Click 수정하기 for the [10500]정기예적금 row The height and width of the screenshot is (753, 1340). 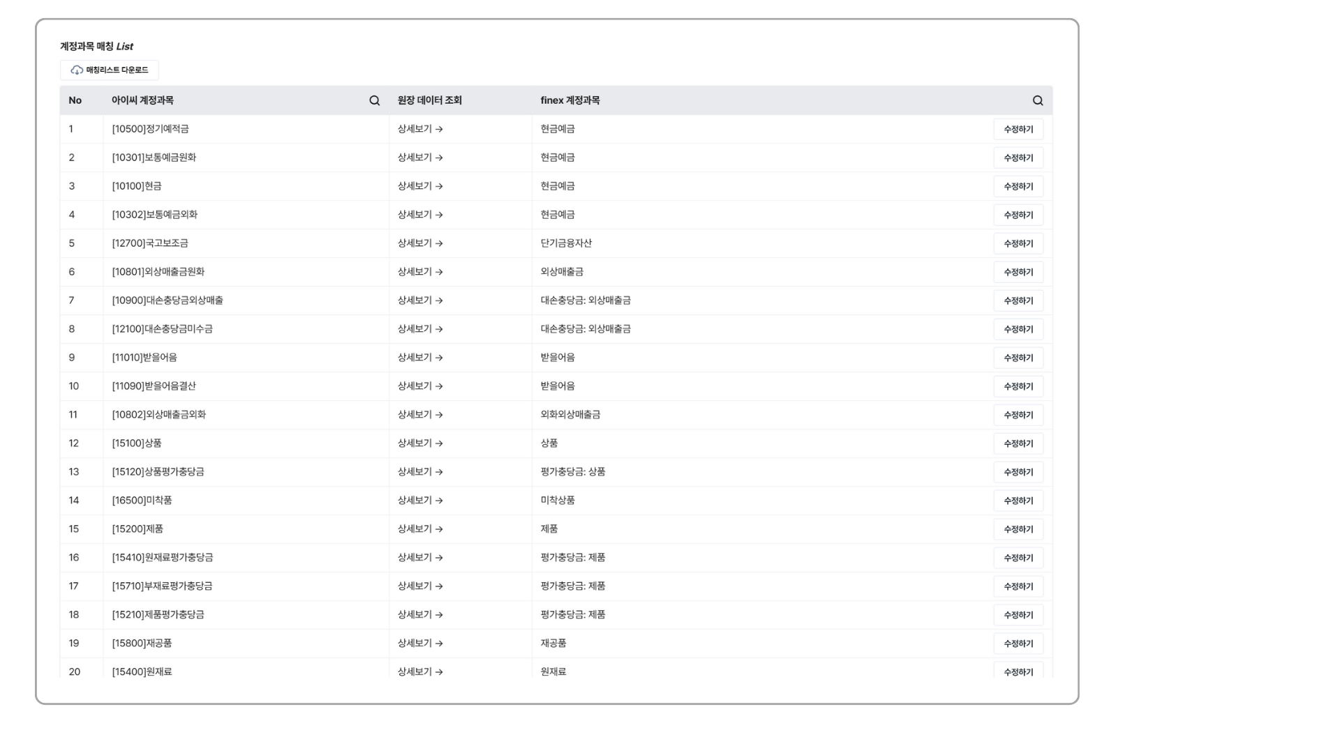click(1018, 130)
